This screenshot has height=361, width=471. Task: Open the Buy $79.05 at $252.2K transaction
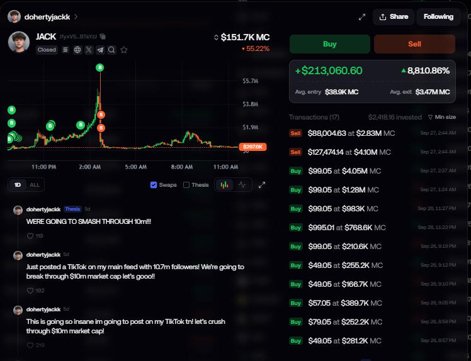(373, 322)
